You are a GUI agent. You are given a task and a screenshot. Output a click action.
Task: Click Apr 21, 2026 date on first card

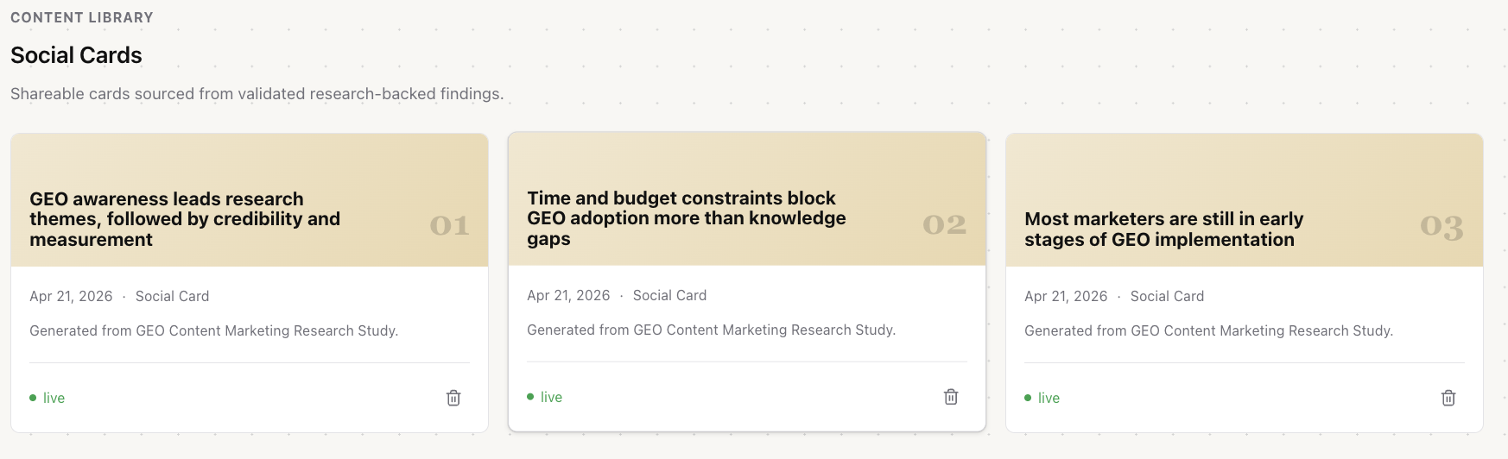click(x=71, y=296)
